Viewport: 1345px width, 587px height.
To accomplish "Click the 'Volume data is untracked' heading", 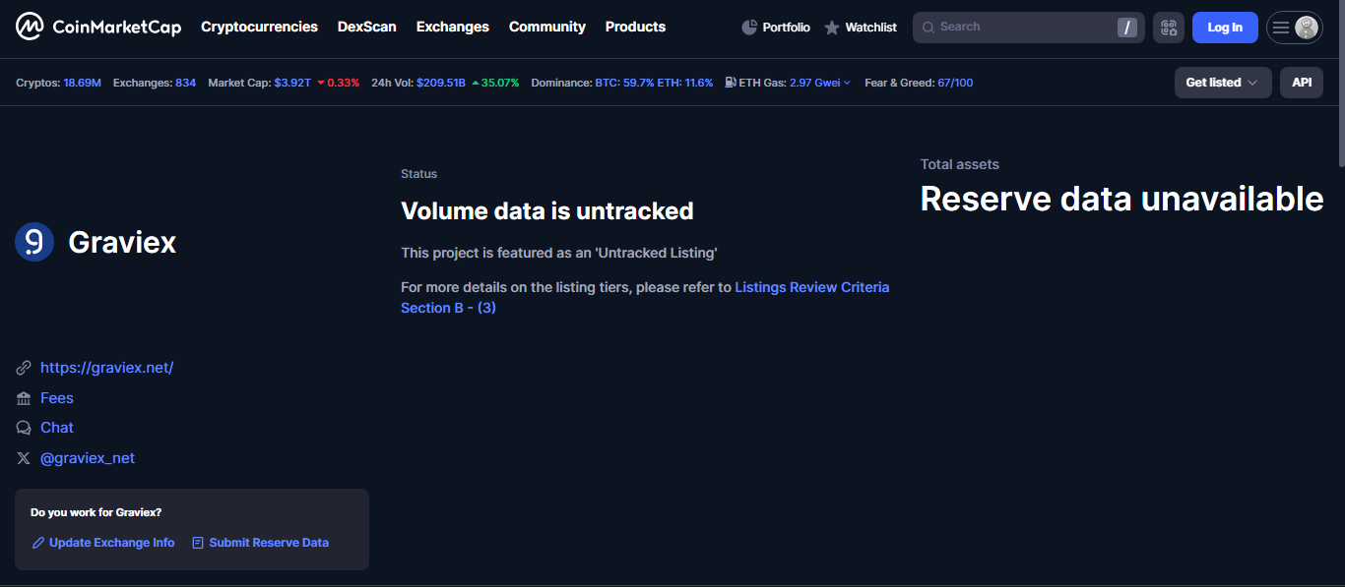I will tap(547, 211).
